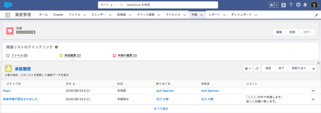Expand the favorites list dropdown arrow
Viewport: 321px width, 113px height.
pyautogui.click(x=276, y=5)
